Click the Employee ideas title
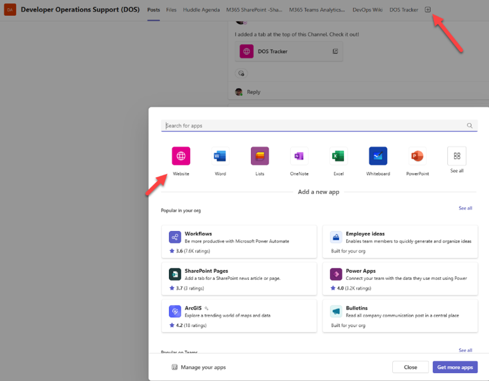 pos(365,234)
